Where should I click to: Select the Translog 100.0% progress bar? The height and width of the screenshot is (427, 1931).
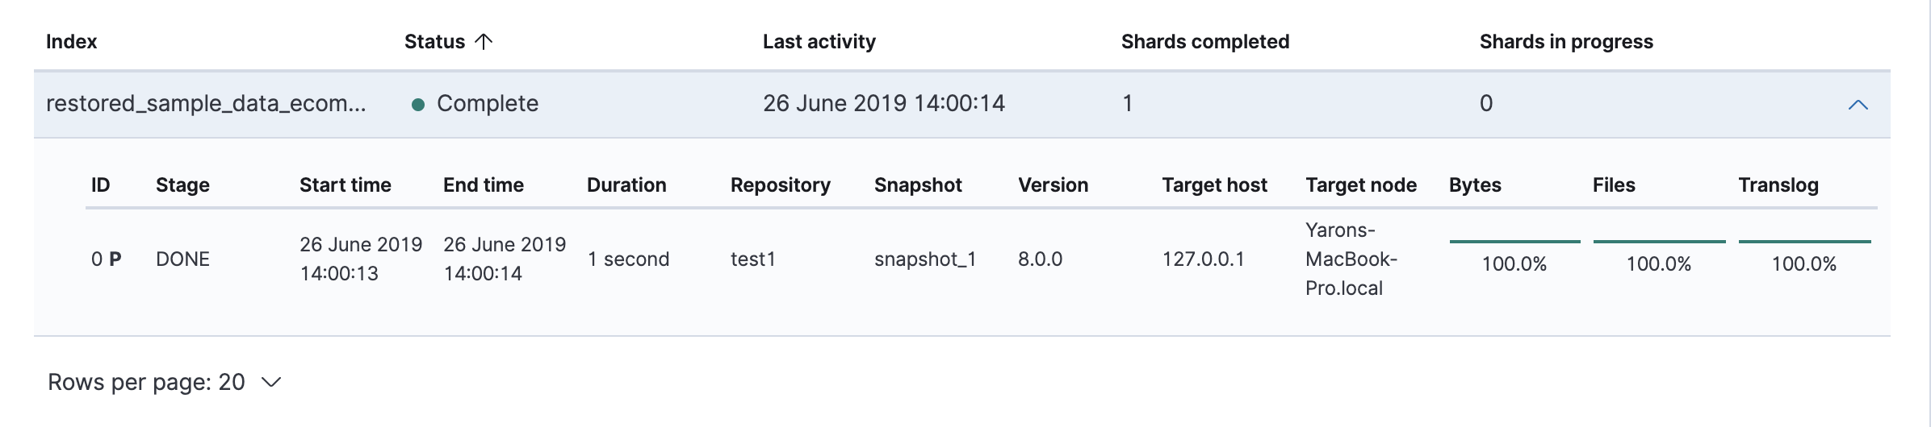[x=1804, y=241]
